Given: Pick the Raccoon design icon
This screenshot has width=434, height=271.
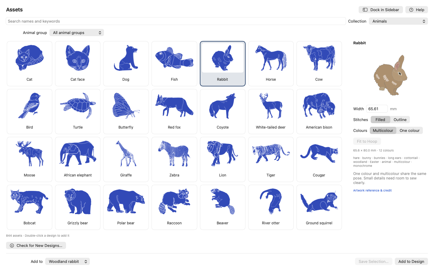Looking at the screenshot, I should coord(174,207).
